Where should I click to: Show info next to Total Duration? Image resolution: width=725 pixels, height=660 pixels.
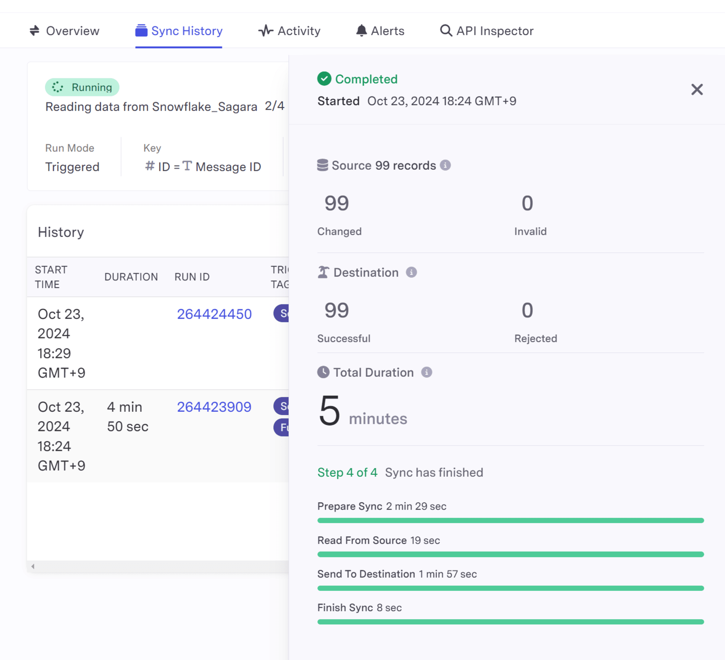[x=426, y=372]
